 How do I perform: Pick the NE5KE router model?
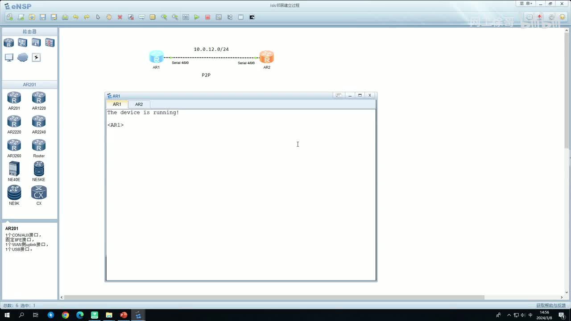tap(39, 172)
